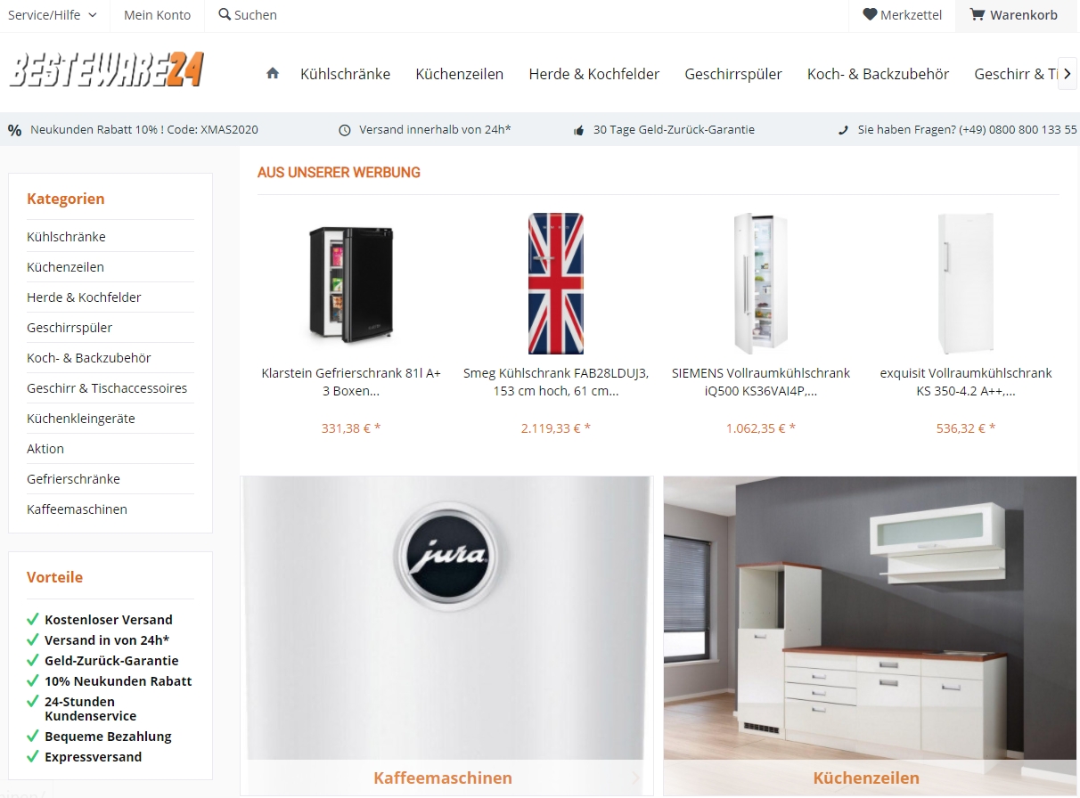The width and height of the screenshot is (1080, 798).
Task: Click the magnifier search icon
Action: 225,14
